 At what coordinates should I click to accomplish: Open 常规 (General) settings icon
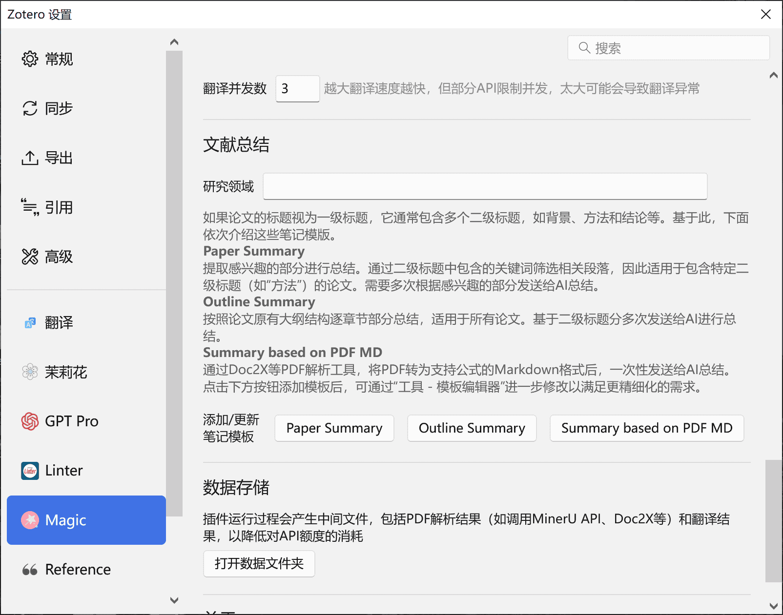click(30, 59)
